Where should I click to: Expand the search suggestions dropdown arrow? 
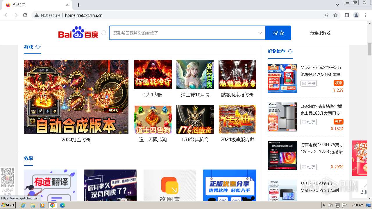click(x=260, y=33)
